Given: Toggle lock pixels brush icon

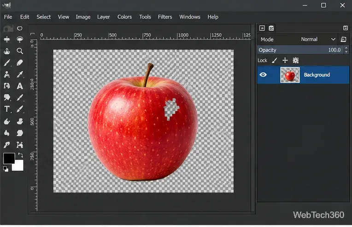Looking at the screenshot, I should point(274,61).
